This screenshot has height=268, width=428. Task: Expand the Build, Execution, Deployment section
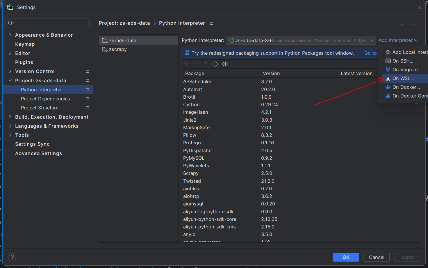pyautogui.click(x=10, y=117)
